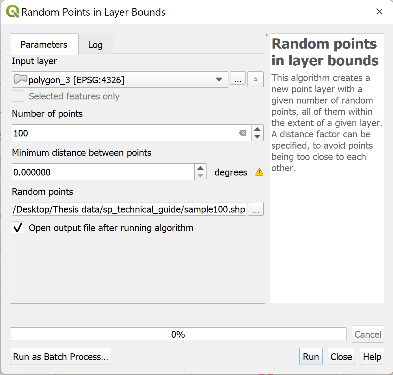Click the 0% progress bar
Viewport: 393px width, 375px height.
[178, 334]
